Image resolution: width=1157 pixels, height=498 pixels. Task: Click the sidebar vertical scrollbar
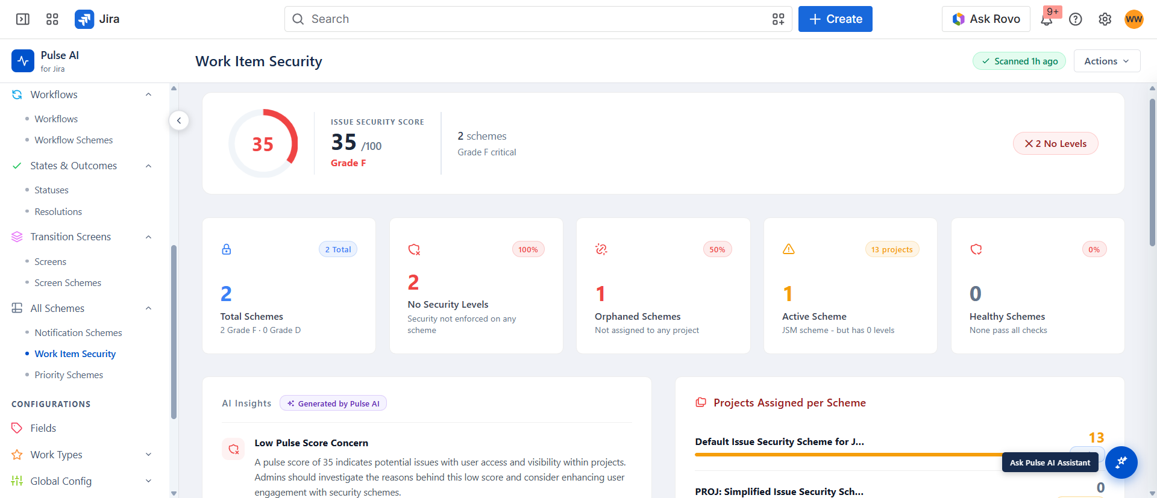[174, 332]
